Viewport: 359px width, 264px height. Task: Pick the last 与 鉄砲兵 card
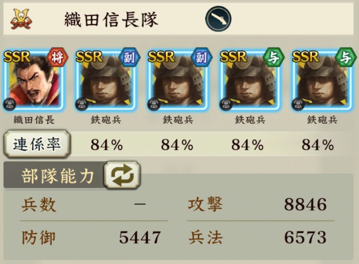(322, 80)
